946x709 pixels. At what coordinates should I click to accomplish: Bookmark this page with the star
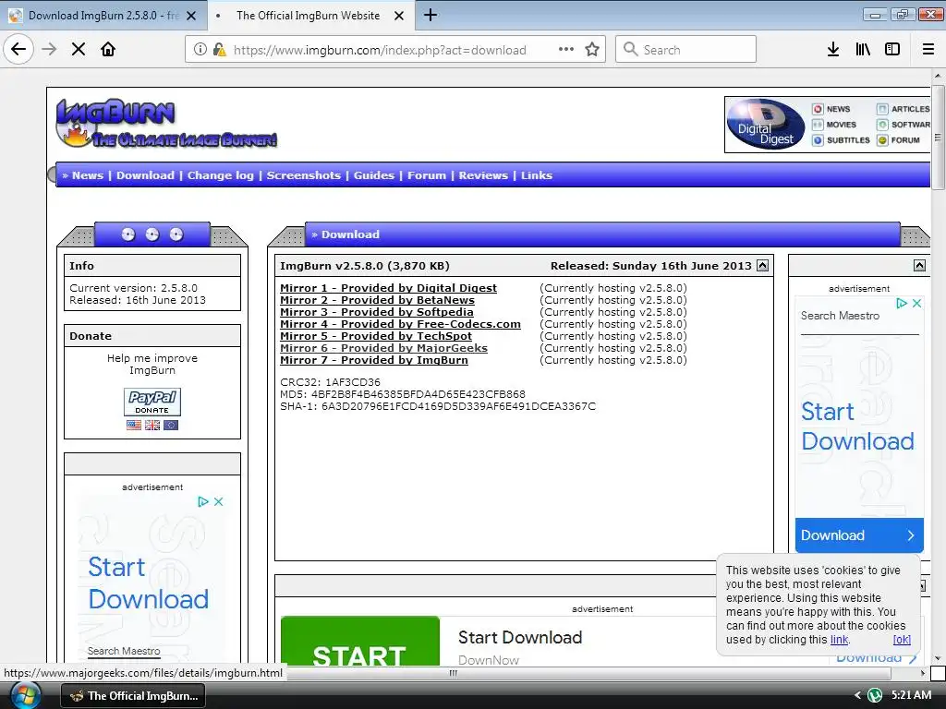coord(592,50)
